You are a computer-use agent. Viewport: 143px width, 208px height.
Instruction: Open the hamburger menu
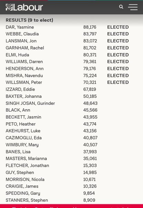(x=133, y=7)
